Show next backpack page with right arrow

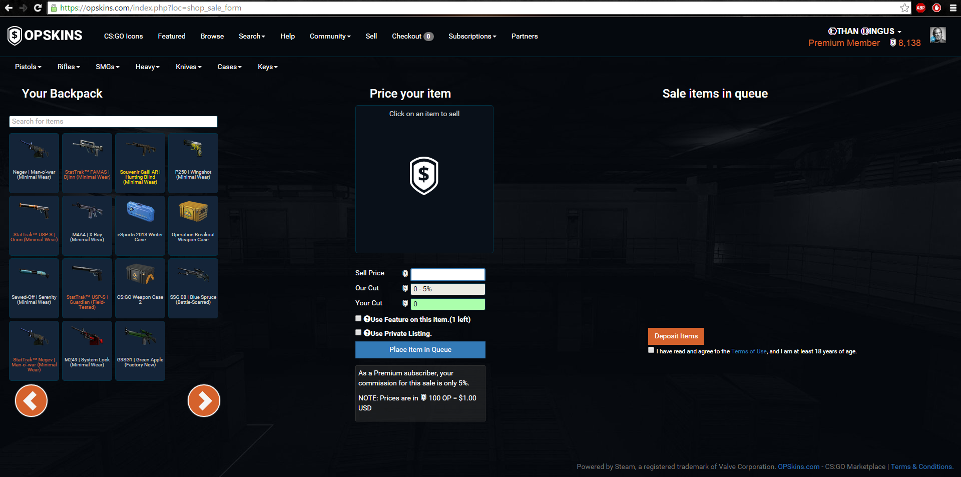(204, 400)
